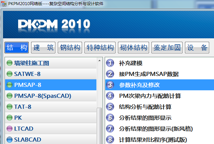Click the PKPM app icon in title bar
The image size is (214, 144).
click(x=4, y=4)
